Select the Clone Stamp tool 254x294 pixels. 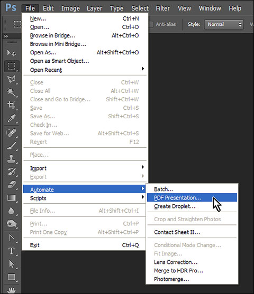click(x=12, y=159)
